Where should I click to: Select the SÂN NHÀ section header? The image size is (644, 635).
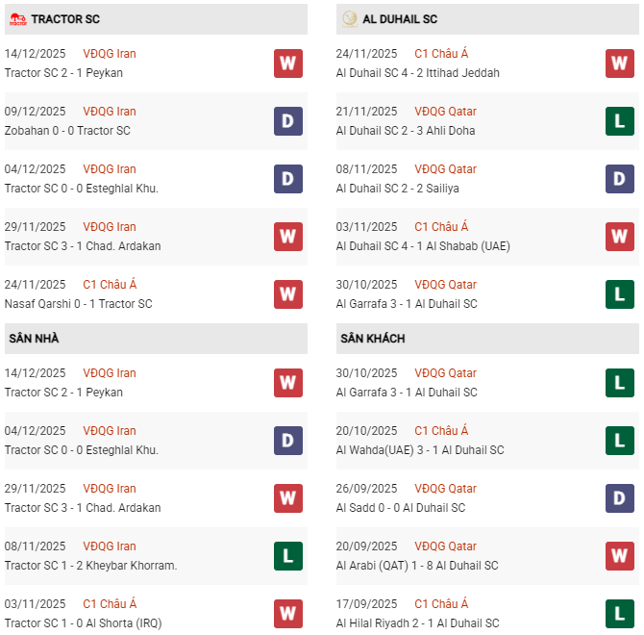coord(33,339)
